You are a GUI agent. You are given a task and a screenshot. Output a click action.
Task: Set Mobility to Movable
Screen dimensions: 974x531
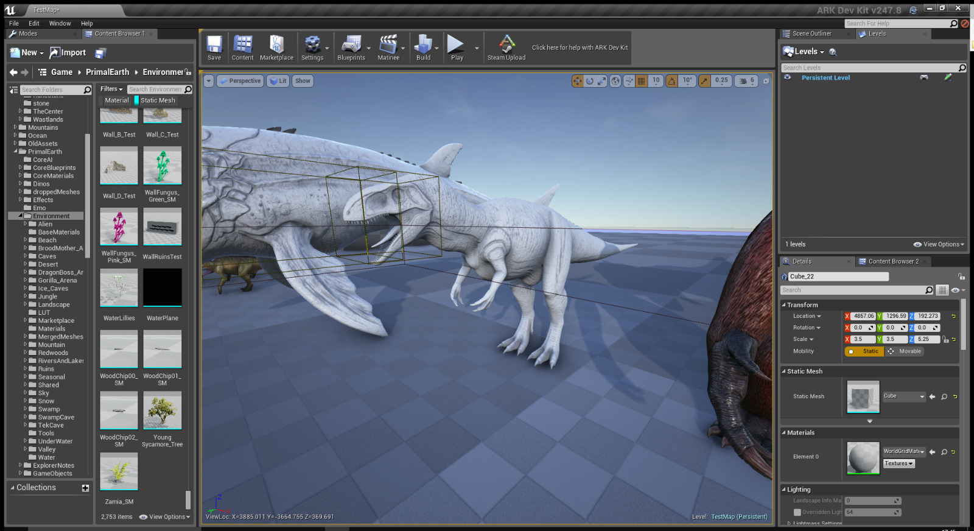coord(904,352)
